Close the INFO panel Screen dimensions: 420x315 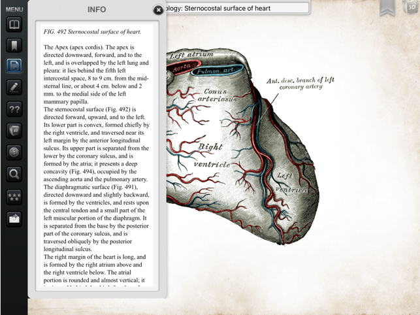pyautogui.click(x=158, y=10)
